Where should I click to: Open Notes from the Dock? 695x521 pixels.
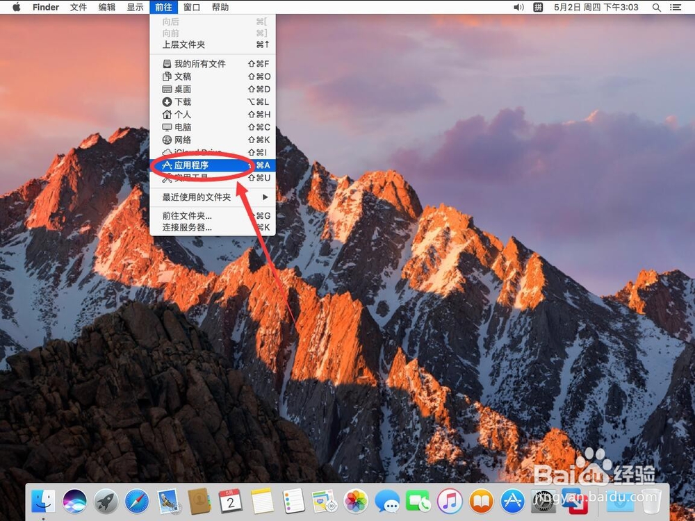262,500
